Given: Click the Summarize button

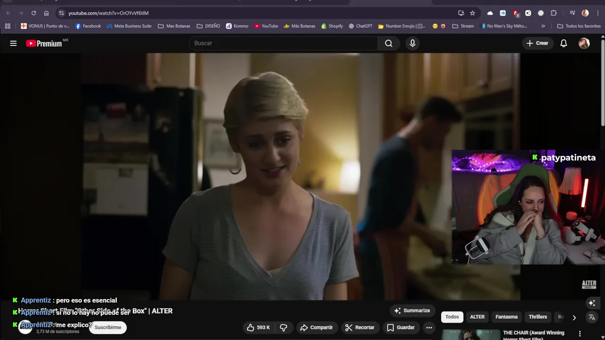Looking at the screenshot, I should (412, 310).
